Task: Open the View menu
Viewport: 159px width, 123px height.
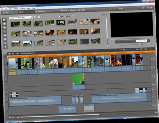Action: (x=10, y=9)
